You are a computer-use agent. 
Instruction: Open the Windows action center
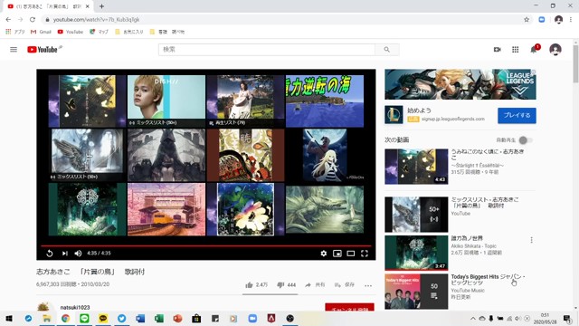pyautogui.click(x=567, y=318)
